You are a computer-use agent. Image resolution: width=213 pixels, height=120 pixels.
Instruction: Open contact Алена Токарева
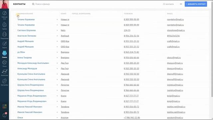point(24,58)
